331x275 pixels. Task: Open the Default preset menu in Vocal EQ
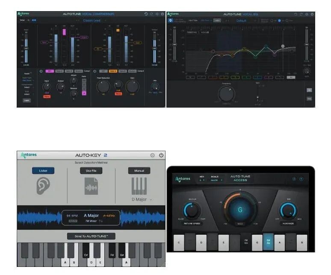pyautogui.click(x=241, y=20)
